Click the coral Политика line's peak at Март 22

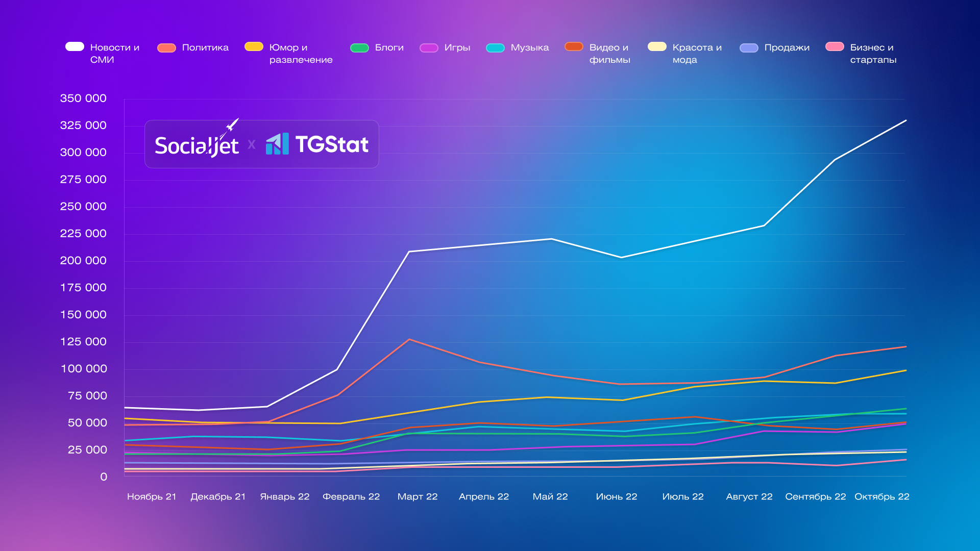(x=409, y=339)
